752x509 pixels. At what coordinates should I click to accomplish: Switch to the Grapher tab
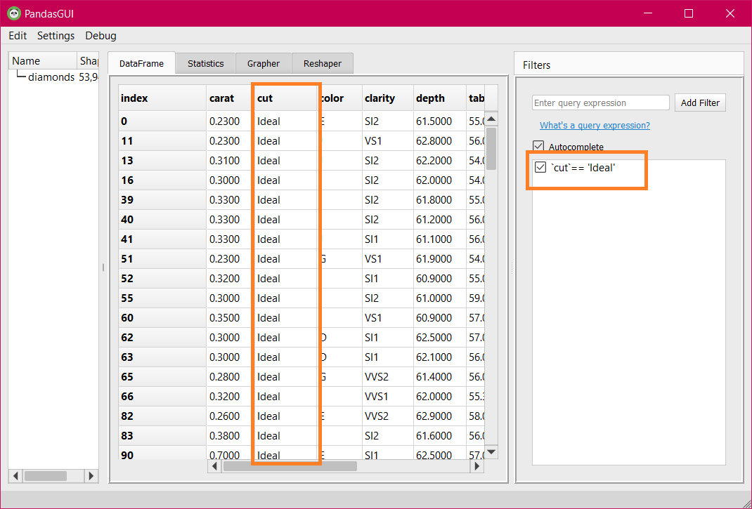263,64
